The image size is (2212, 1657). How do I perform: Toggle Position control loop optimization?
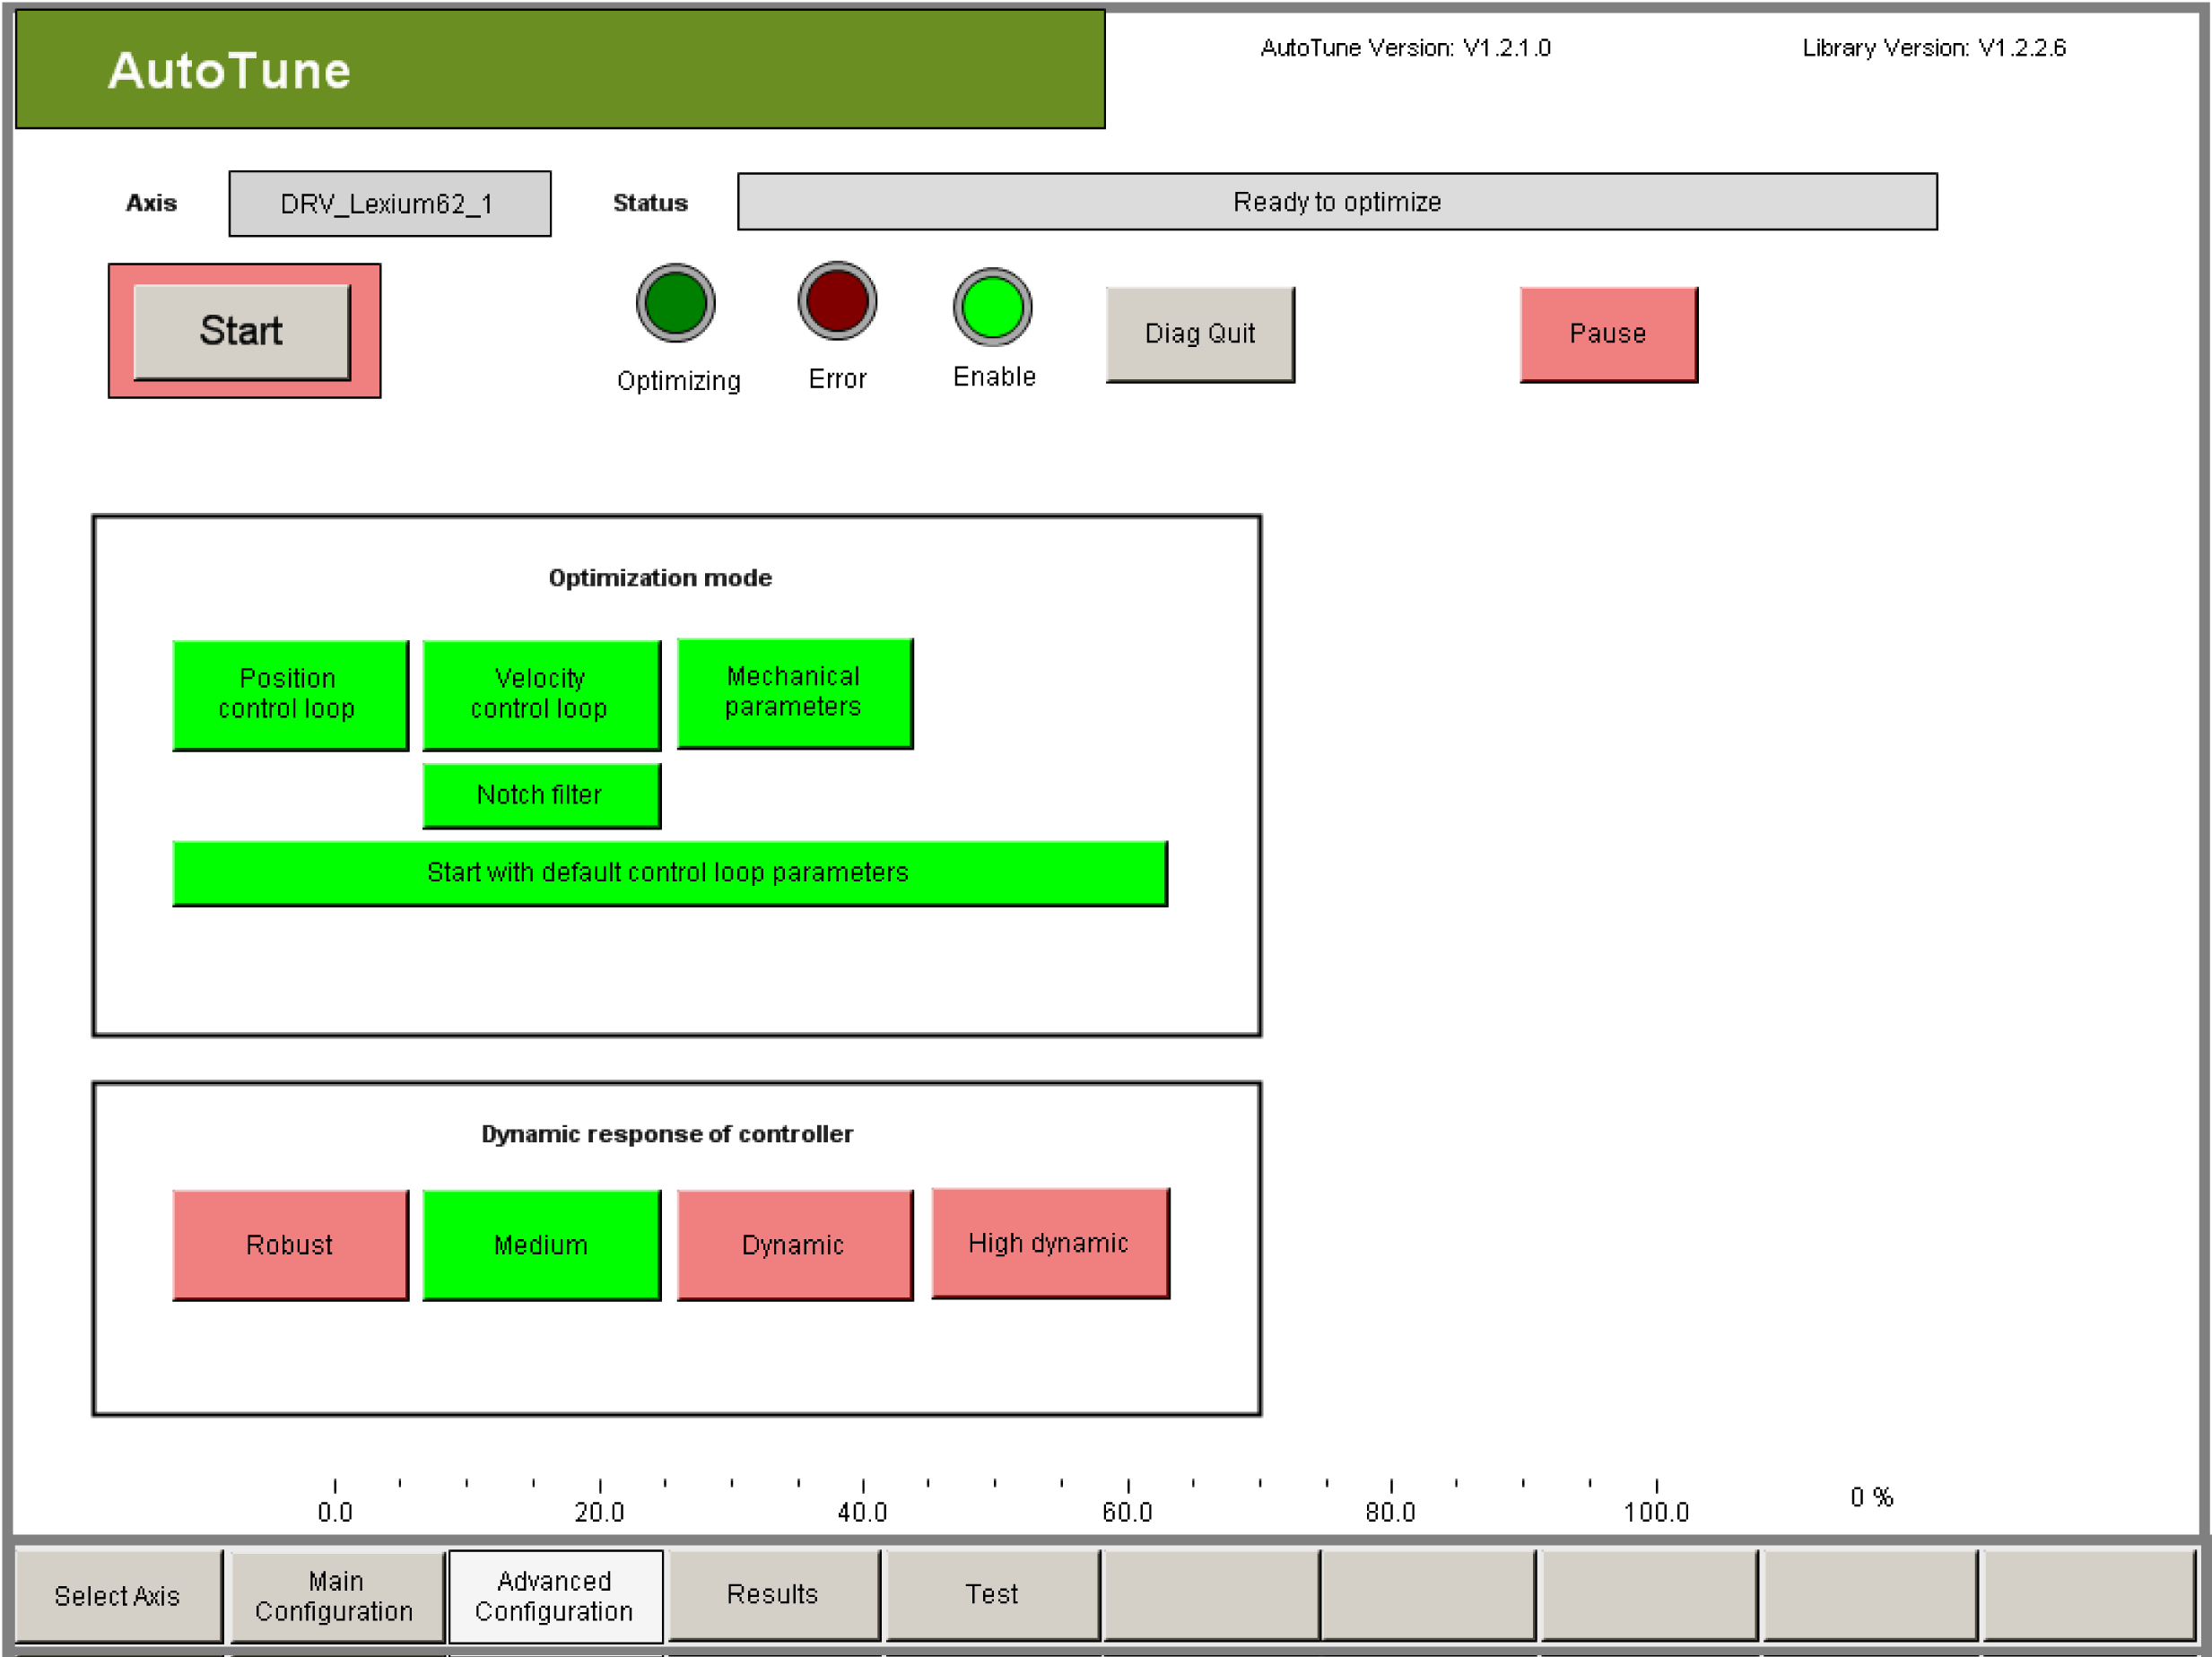(290, 694)
